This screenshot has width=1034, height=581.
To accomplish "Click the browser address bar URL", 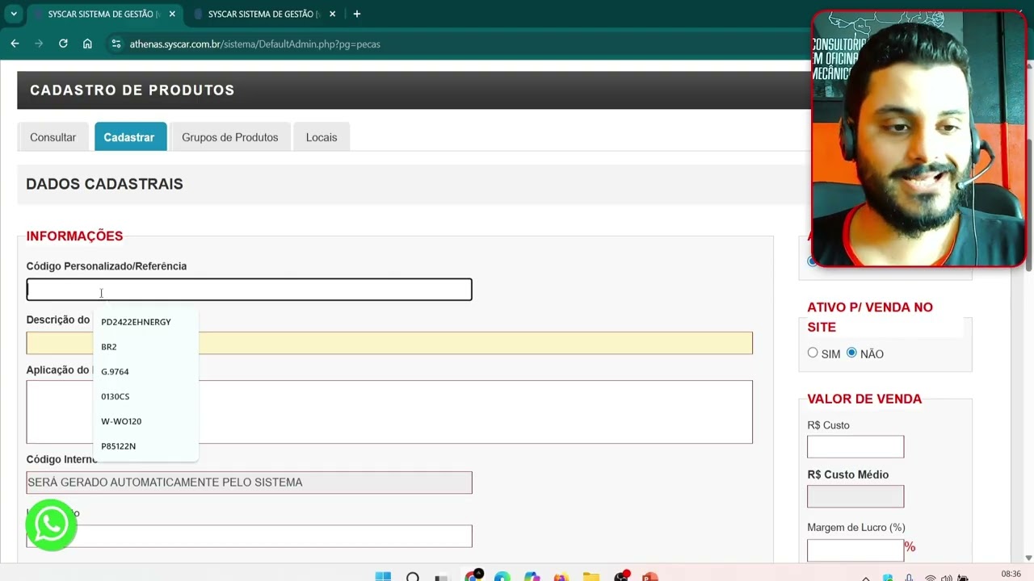I will (254, 44).
